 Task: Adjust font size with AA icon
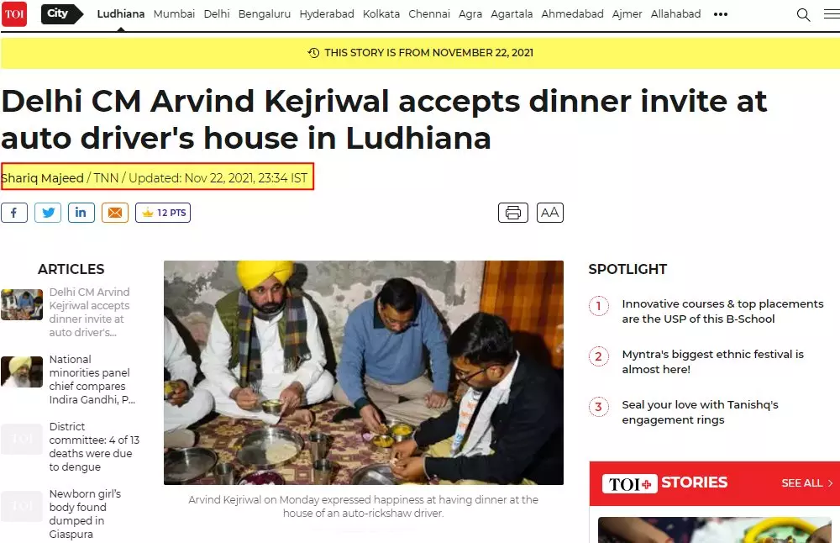click(x=549, y=213)
